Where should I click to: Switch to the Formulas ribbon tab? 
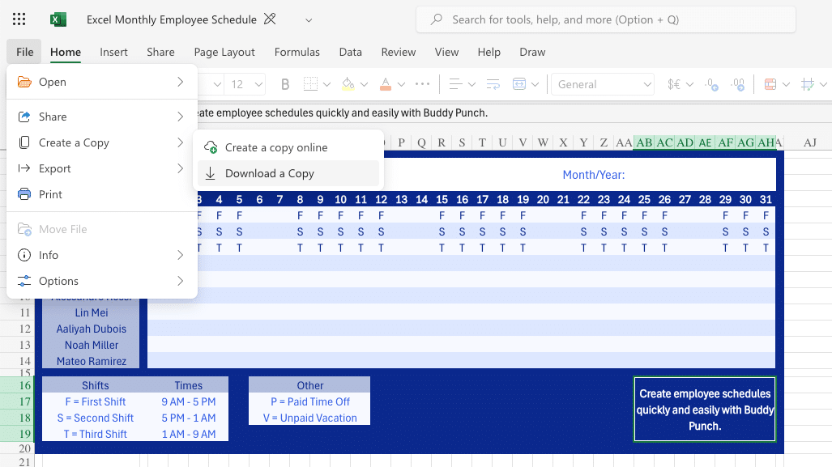coord(297,52)
